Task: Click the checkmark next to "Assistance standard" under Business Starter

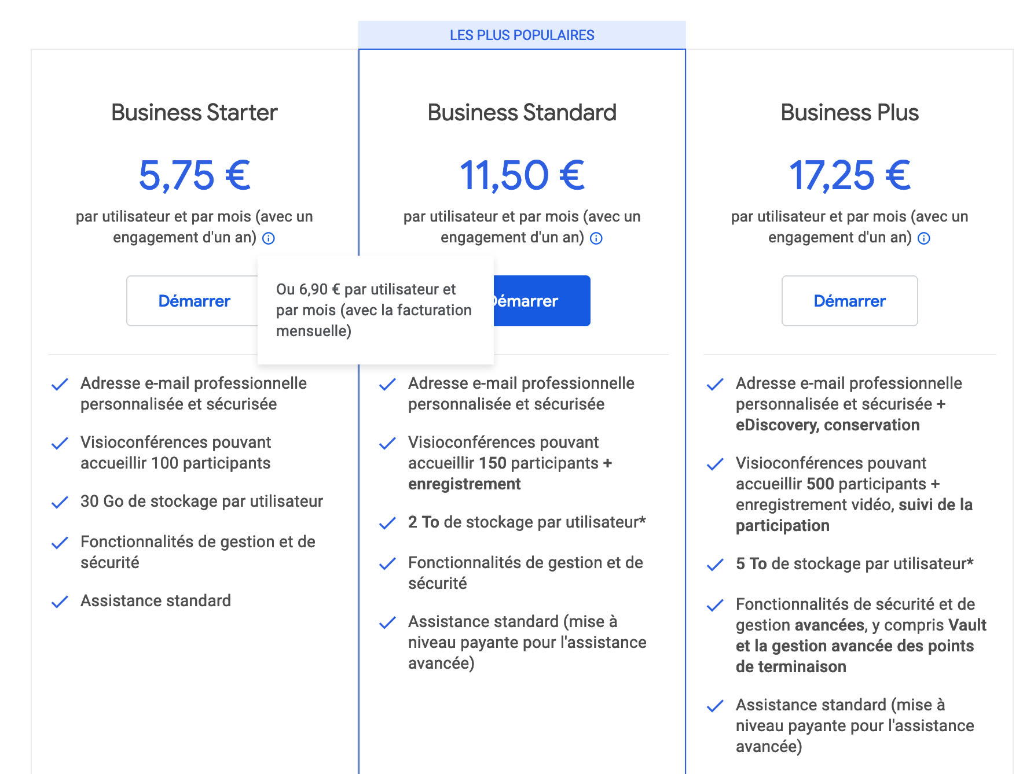Action: pos(60,602)
